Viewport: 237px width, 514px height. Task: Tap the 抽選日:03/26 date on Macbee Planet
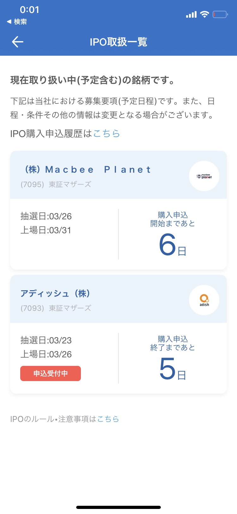coord(46,216)
